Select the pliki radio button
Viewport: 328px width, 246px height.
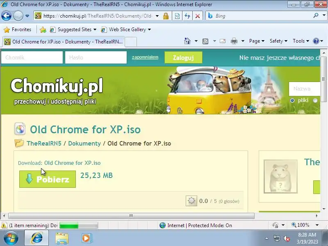[292, 100]
